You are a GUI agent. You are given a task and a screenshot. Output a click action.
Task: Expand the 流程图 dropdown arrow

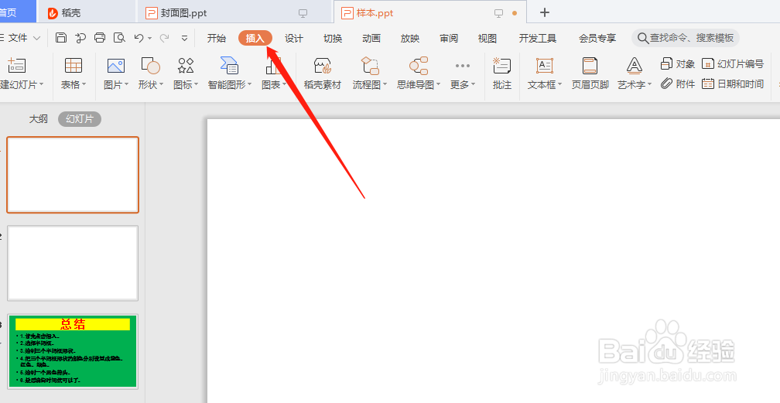385,84
